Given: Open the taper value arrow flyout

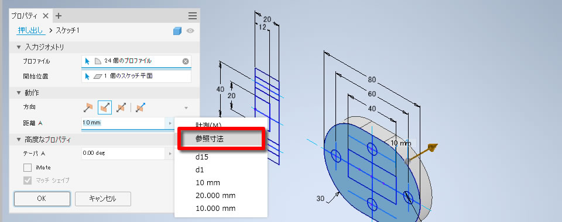Looking at the screenshot, I should click(170, 154).
